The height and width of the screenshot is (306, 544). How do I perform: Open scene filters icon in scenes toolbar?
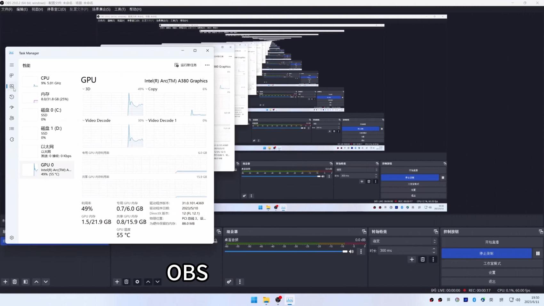pos(26,282)
